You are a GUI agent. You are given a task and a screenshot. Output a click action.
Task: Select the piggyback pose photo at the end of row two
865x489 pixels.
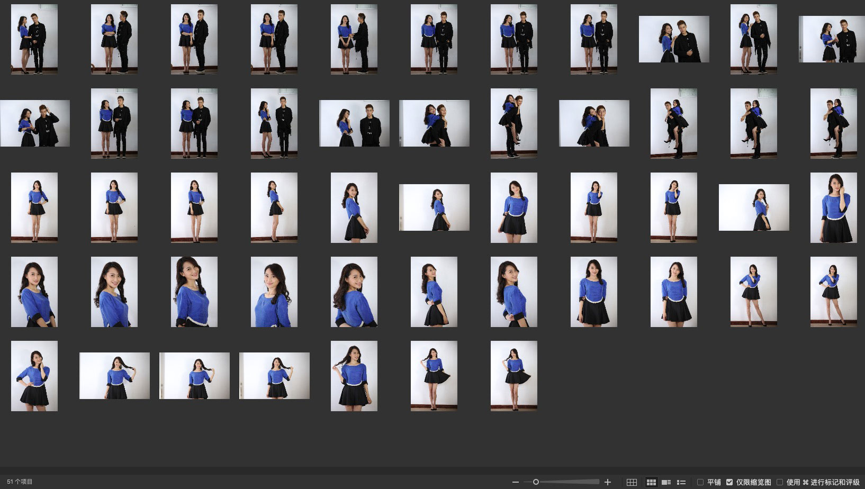tap(833, 123)
